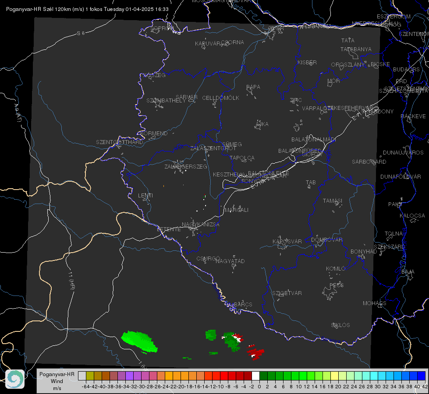Click the BONYHÁD label
429x394 pixels.
coord(364,252)
